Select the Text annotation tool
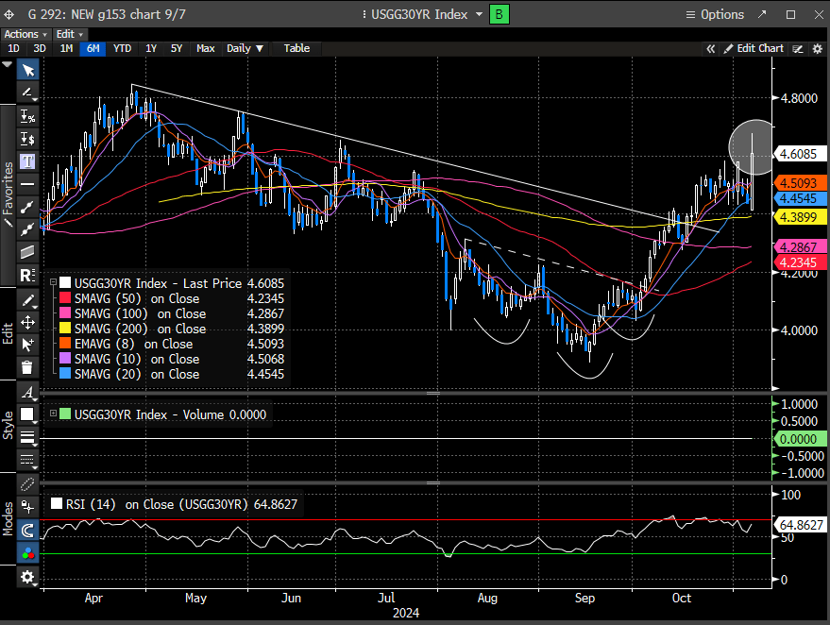830x625 pixels. click(x=28, y=161)
